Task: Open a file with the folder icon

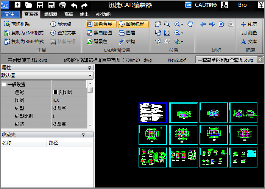Action: pos(28,5)
